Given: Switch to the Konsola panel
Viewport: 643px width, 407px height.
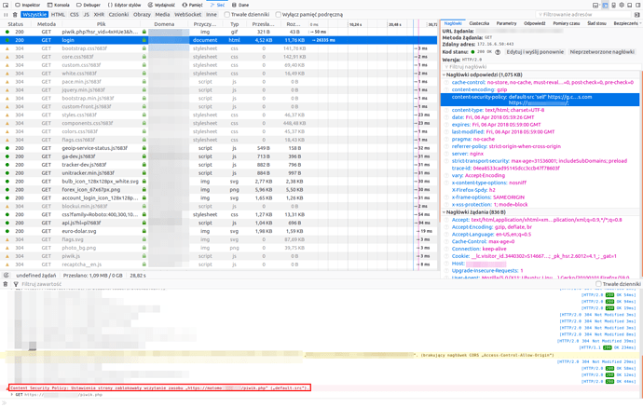Looking at the screenshot, I should pyautogui.click(x=58, y=5).
